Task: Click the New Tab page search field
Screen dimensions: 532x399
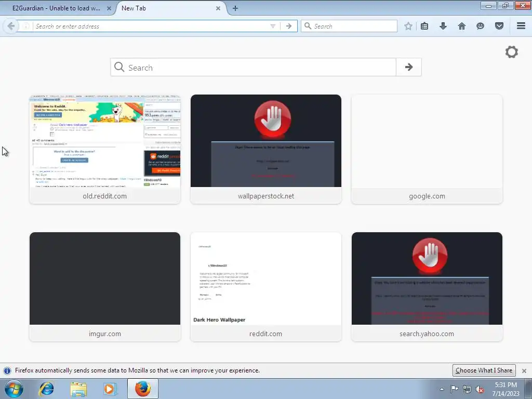Action: coord(253,67)
